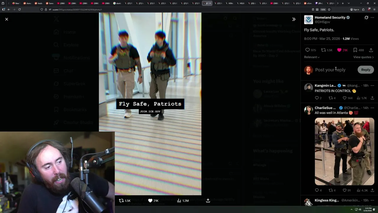Switch to the Inside Reddit tab
The image size is (378, 213).
coord(38,3)
